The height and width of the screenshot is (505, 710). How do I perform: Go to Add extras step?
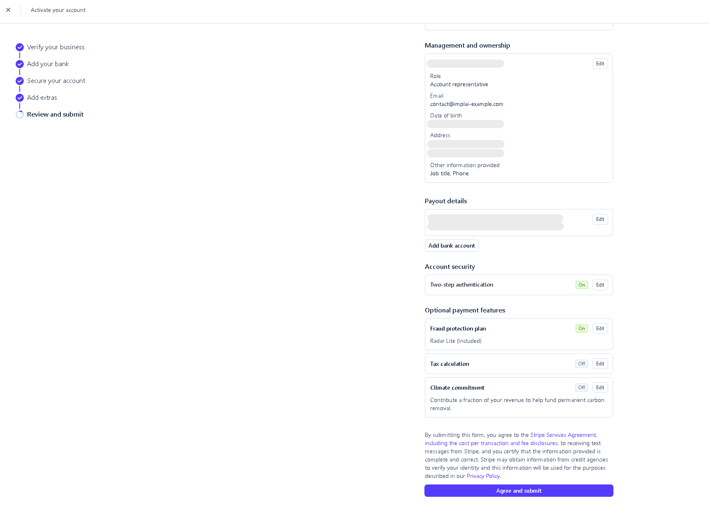[42, 98]
